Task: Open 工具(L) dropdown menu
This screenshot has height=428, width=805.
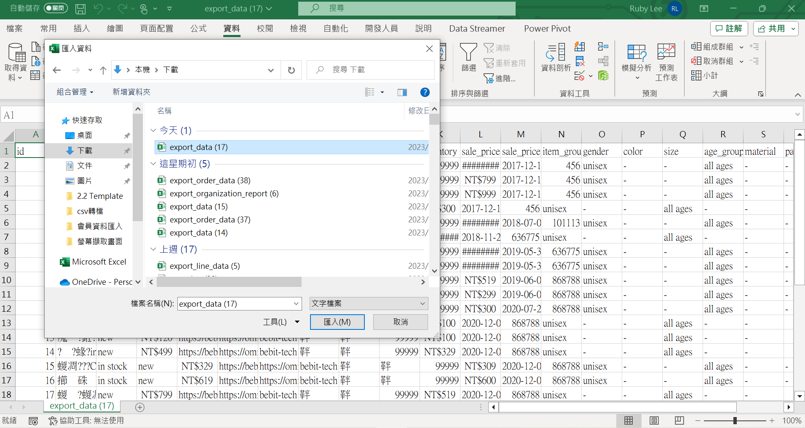Action: tap(281, 322)
